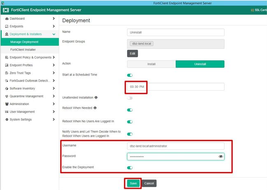Click the SSL Certificate header link
The width and height of the screenshot is (267, 190).
259,10
